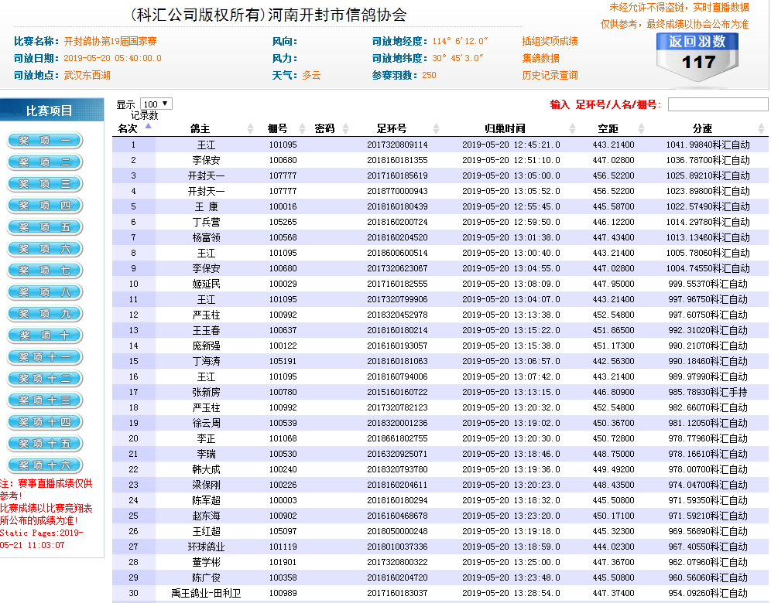
Task: Click first-place row for 王江
Action: click(x=206, y=145)
